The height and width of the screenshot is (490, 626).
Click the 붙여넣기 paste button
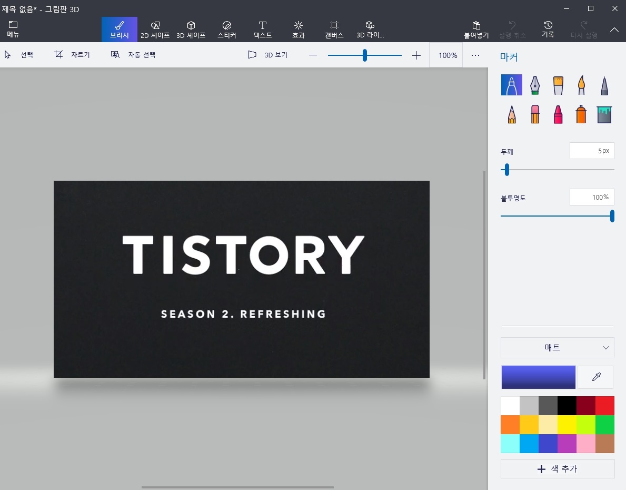pos(476,30)
